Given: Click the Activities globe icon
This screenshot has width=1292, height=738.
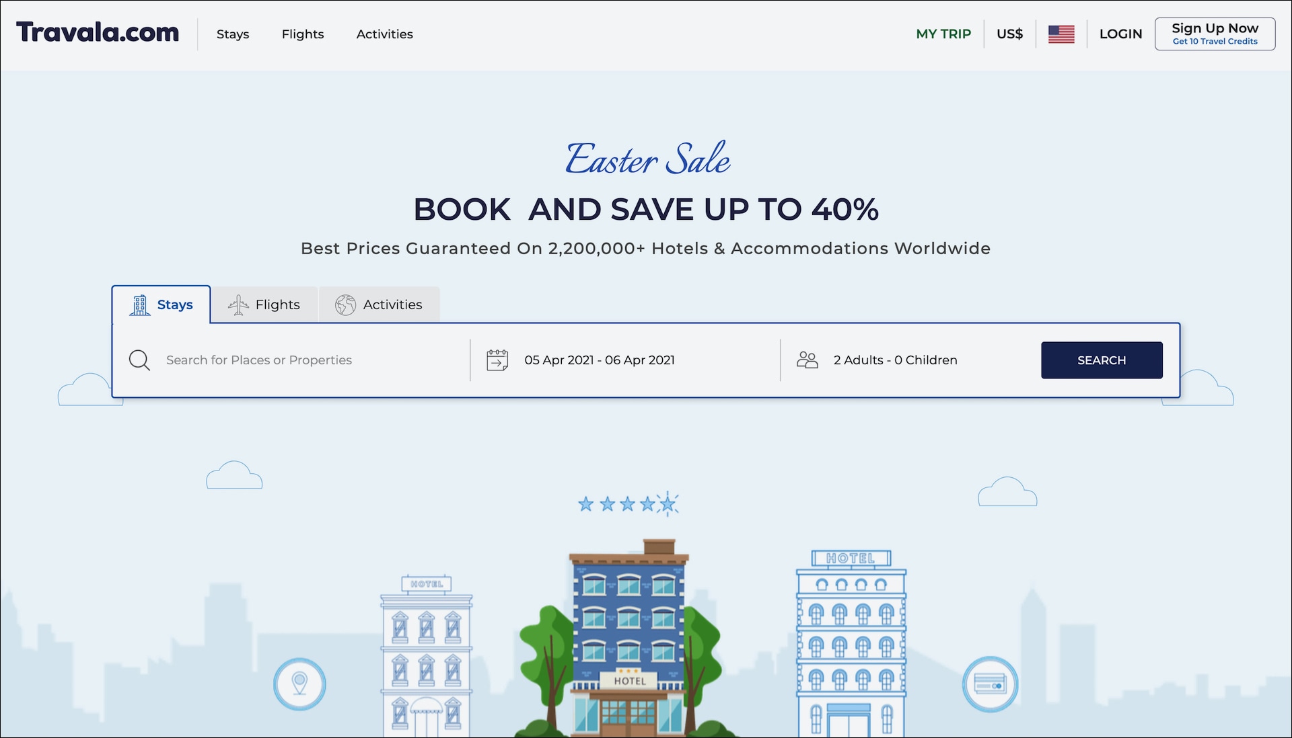Looking at the screenshot, I should [x=345, y=304].
